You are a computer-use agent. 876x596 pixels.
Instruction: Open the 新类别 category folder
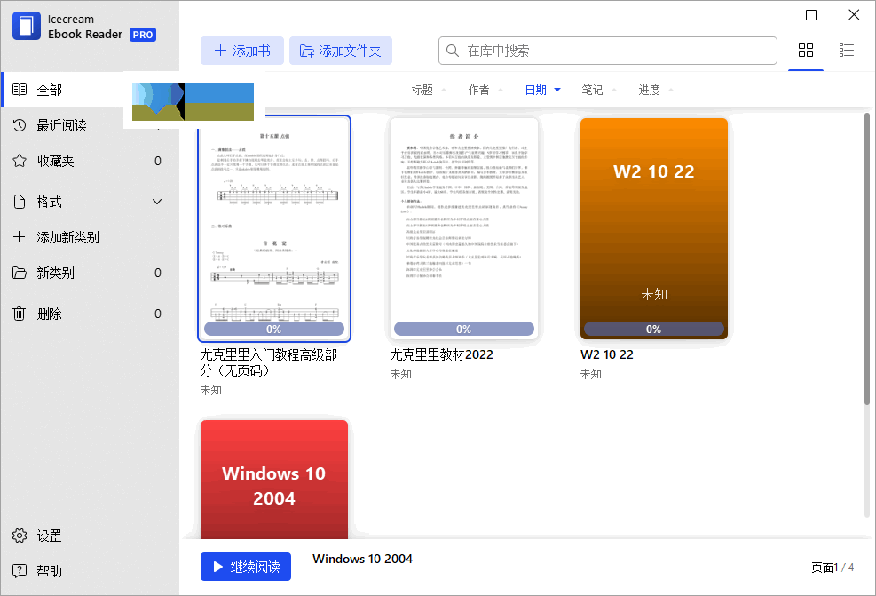[90, 273]
